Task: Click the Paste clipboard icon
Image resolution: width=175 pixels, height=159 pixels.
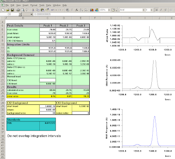Action: click(42, 10)
